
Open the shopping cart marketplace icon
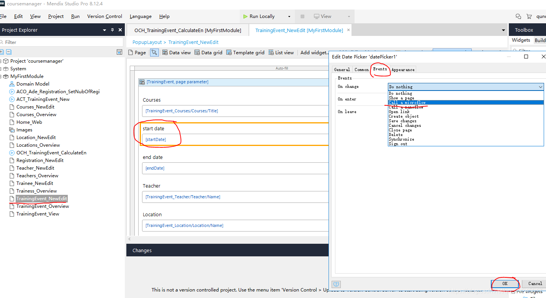(529, 16)
